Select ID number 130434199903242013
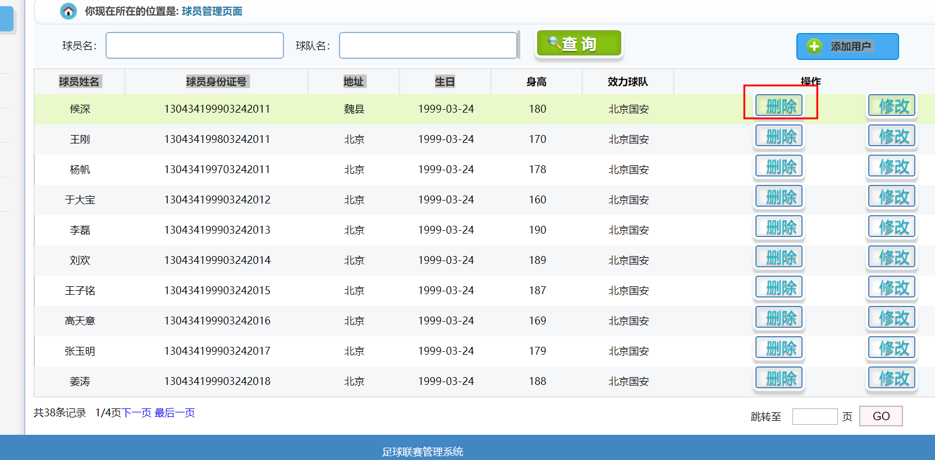935x460 pixels. (217, 230)
